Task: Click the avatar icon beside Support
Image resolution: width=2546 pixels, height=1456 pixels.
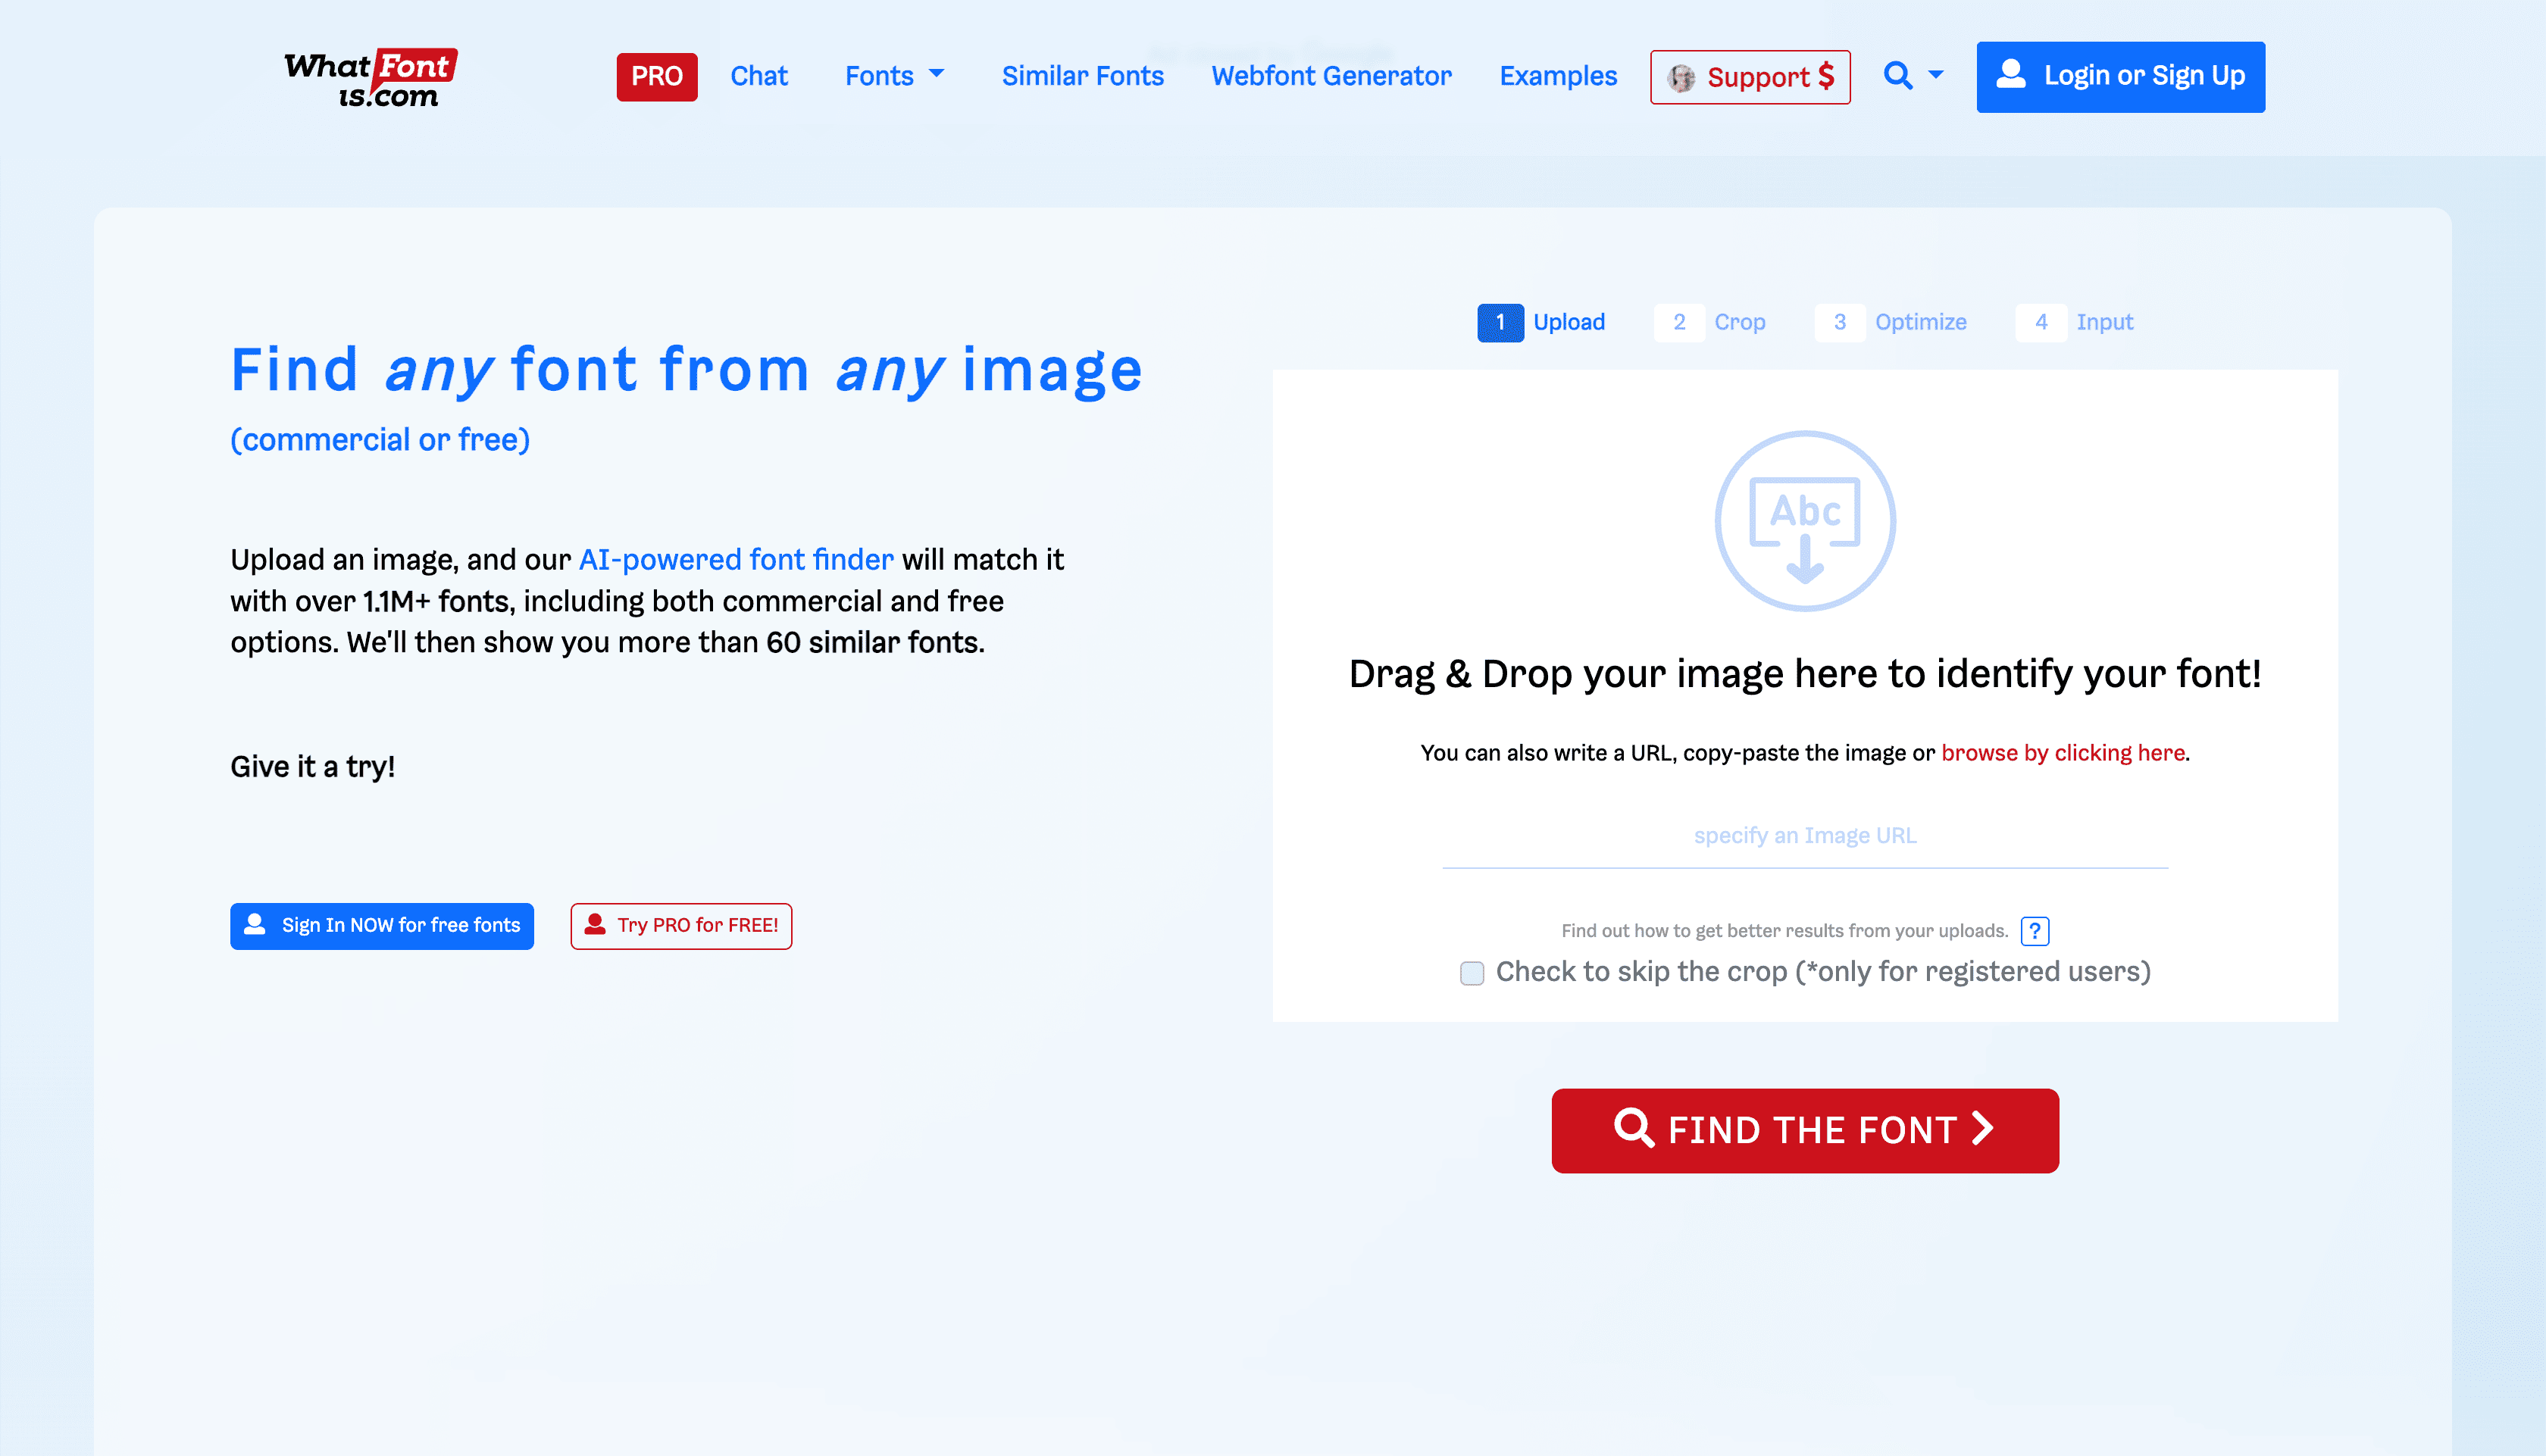Action: pyautogui.click(x=1684, y=77)
